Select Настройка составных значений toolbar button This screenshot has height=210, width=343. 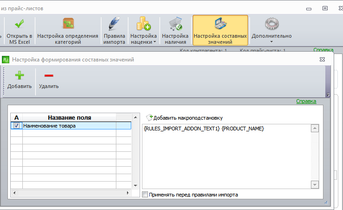220,31
